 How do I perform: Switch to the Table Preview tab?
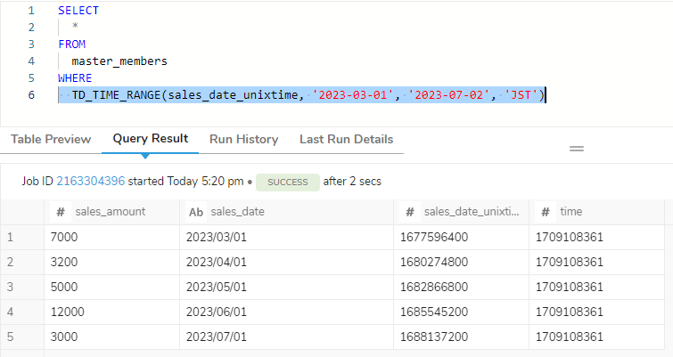[51, 139]
